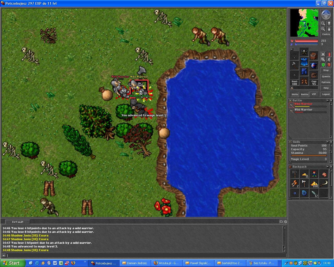This screenshot has width=334, height=267.
Task: Click the health bar
Action: (307, 41)
